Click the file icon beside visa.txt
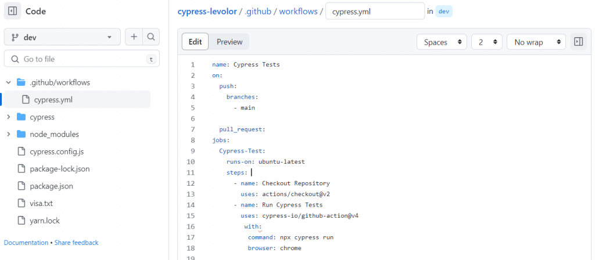The image size is (595, 260). tap(21, 204)
